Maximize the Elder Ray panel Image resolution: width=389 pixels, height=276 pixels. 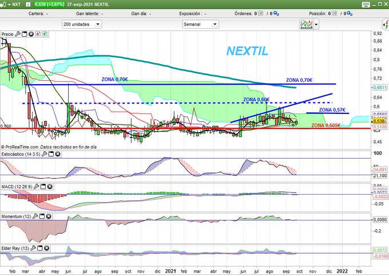(x=39, y=248)
